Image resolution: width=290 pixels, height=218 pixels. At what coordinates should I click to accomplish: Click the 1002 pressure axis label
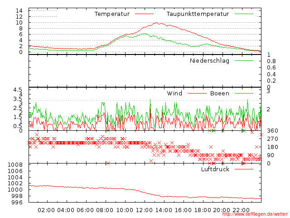point(15,183)
